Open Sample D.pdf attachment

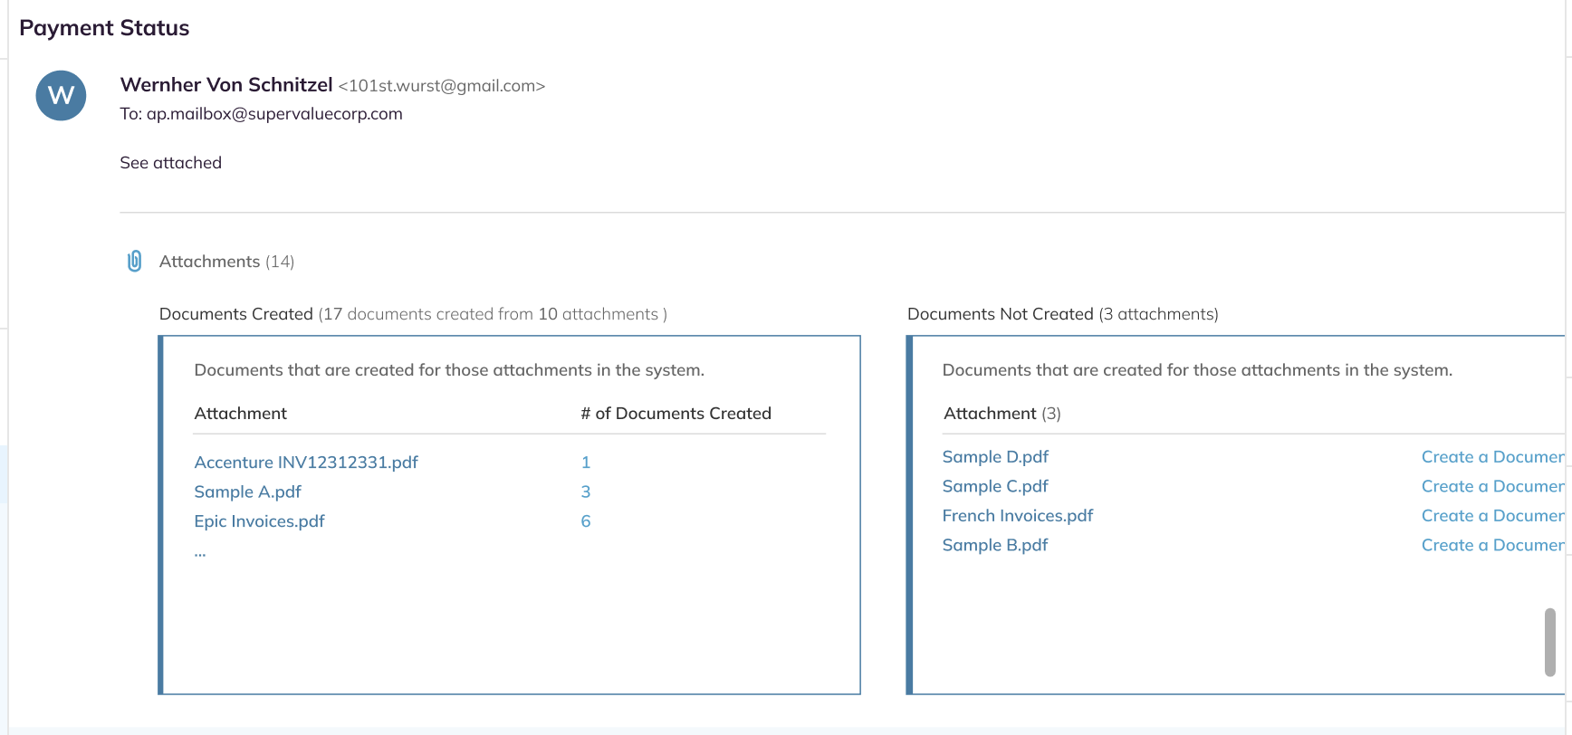click(995, 457)
